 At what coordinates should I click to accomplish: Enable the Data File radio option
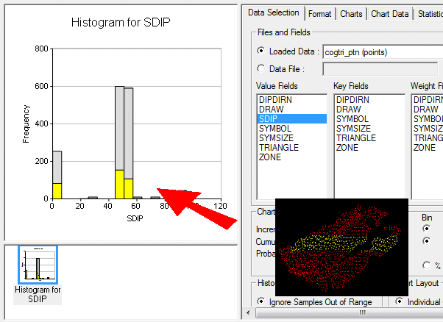(x=261, y=68)
